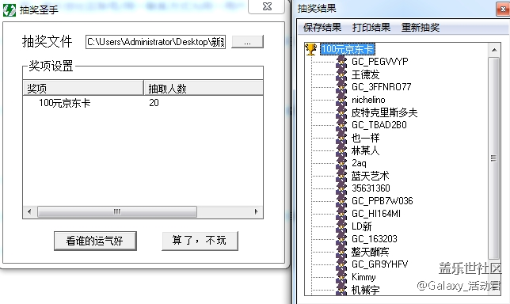The width and height of the screenshot is (510, 304).
Task: Click the 奖项 column header
Action: 83,88
